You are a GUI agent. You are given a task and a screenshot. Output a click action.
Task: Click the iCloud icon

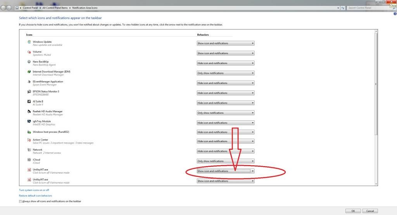(x=29, y=160)
